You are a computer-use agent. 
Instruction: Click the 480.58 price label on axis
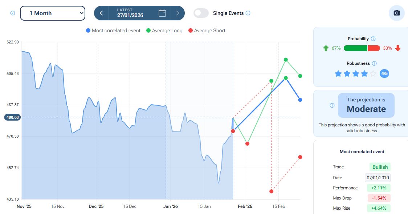point(13,117)
